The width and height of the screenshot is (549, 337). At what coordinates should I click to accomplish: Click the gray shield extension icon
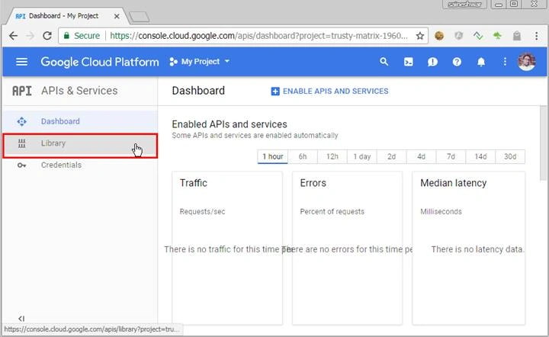point(459,36)
